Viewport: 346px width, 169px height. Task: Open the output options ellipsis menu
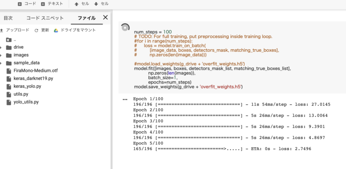click(125, 99)
